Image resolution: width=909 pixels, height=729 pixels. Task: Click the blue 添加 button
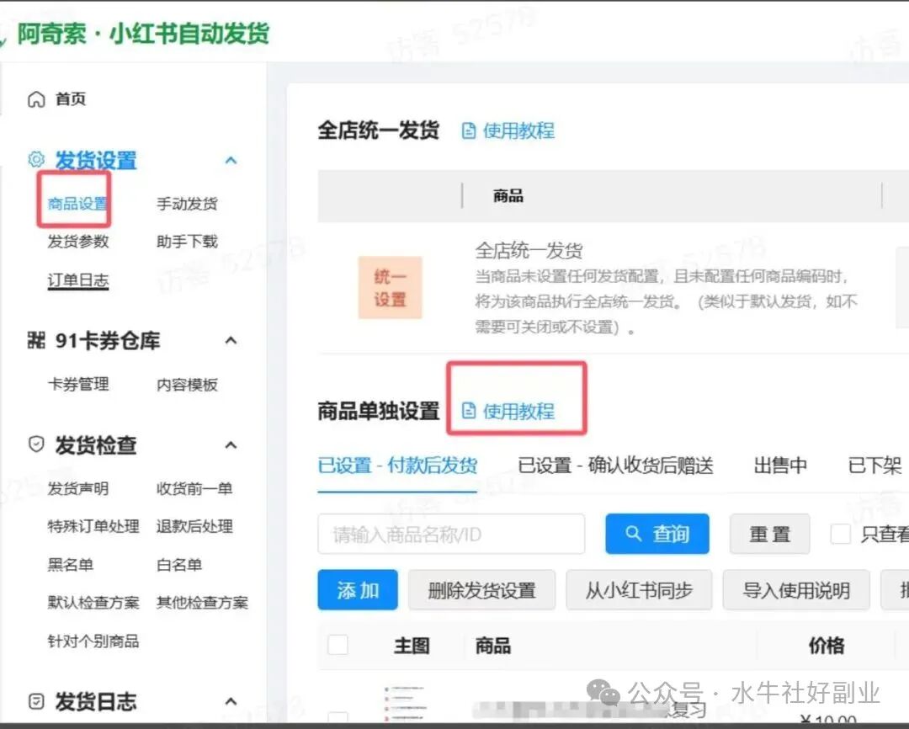click(358, 590)
